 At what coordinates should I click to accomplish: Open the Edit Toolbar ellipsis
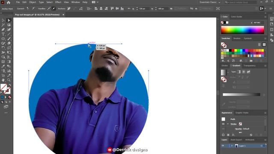coord(6,113)
